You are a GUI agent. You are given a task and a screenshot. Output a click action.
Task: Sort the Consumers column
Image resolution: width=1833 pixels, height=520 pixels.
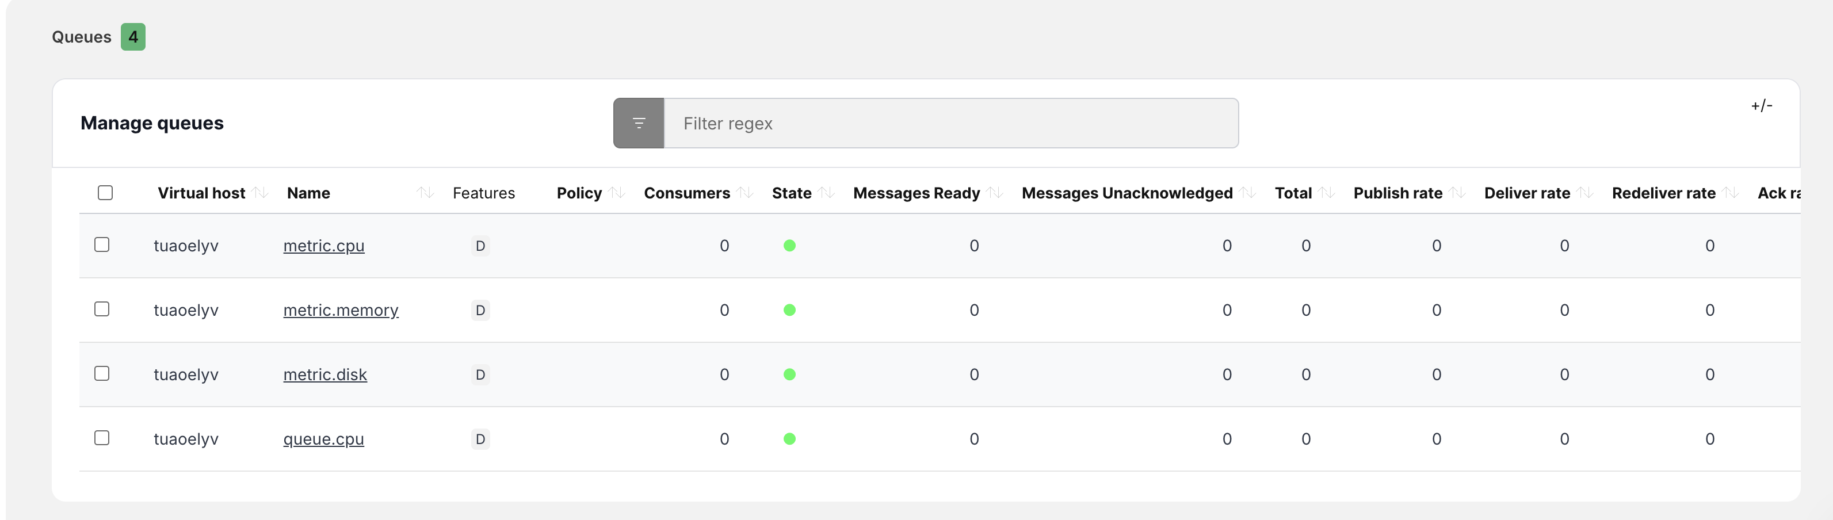click(x=745, y=192)
